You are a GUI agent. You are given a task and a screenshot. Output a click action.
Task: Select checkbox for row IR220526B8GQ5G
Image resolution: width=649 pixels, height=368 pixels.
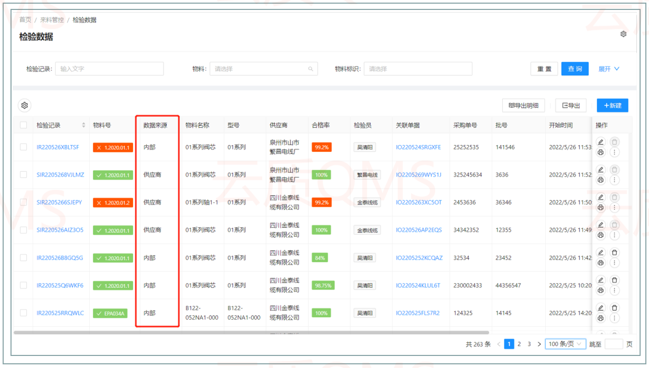click(24, 258)
